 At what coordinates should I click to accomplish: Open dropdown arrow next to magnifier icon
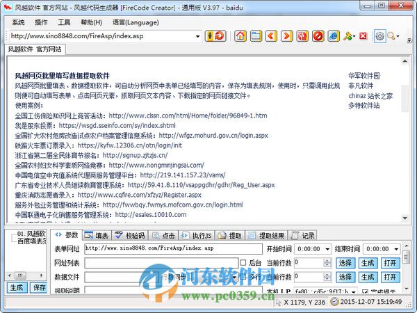398,36
